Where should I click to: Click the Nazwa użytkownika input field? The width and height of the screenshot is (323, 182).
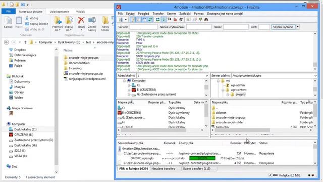point(199,27)
